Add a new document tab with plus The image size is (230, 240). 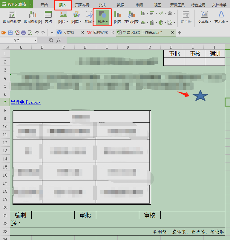pyautogui.click(x=180, y=33)
